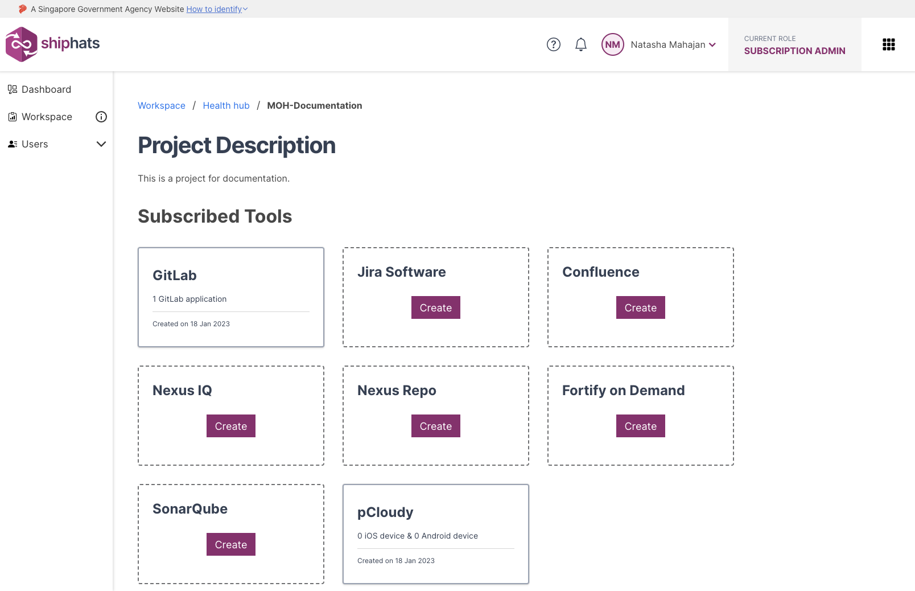Select Workspace in the sidebar
Viewport: 915px width, 591px height.
pyautogui.click(x=47, y=117)
